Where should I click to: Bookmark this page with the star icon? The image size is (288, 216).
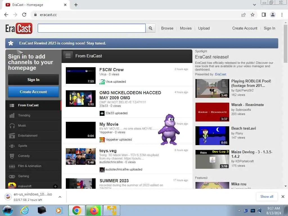(x=253, y=15)
